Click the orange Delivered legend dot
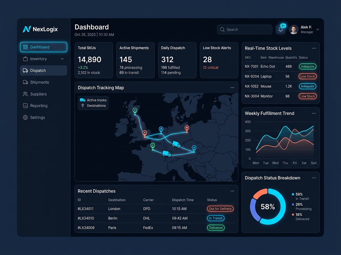Image resolution: width=341 pixels, height=255 pixels. tap(293, 215)
